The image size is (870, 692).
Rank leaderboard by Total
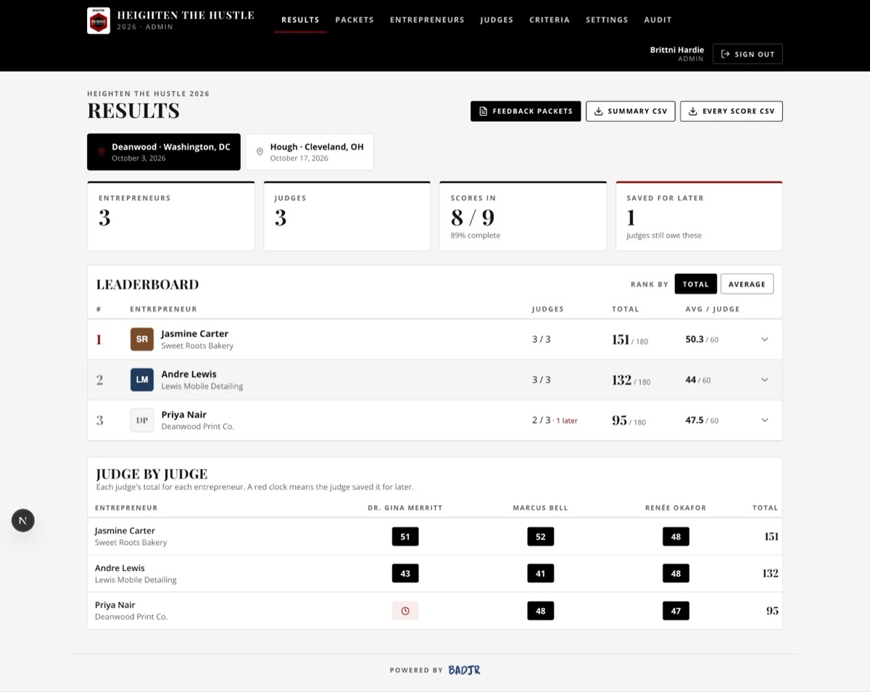click(695, 284)
